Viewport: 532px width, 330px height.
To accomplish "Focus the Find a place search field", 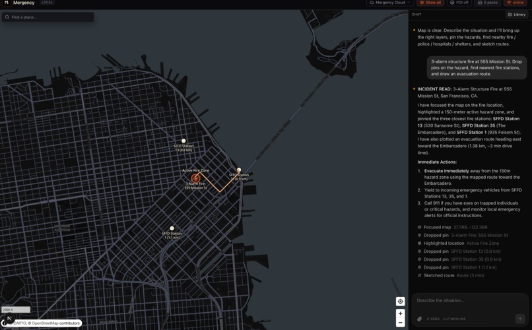I will click(48, 17).
